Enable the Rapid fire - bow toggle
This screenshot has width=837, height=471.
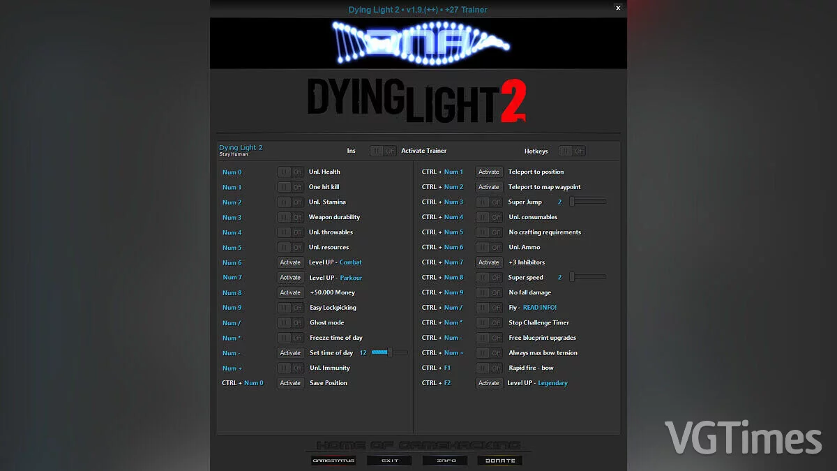[x=489, y=368]
